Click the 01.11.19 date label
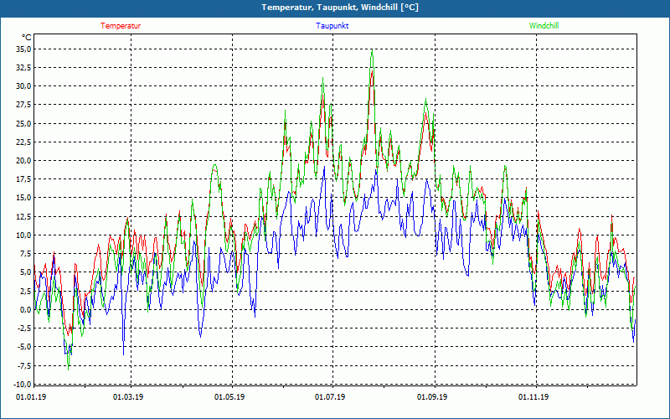Viewport: 670px width, 419px height. 533,397
